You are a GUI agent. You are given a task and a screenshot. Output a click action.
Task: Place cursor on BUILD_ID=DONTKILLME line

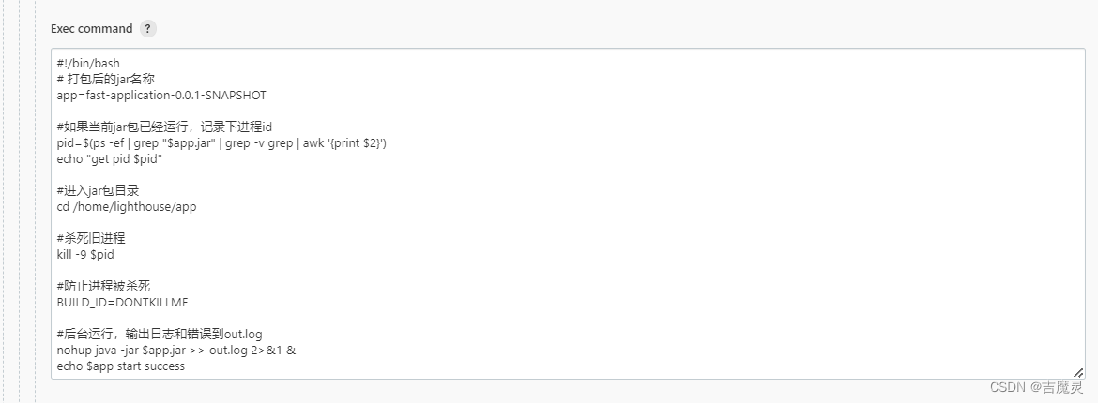click(123, 303)
